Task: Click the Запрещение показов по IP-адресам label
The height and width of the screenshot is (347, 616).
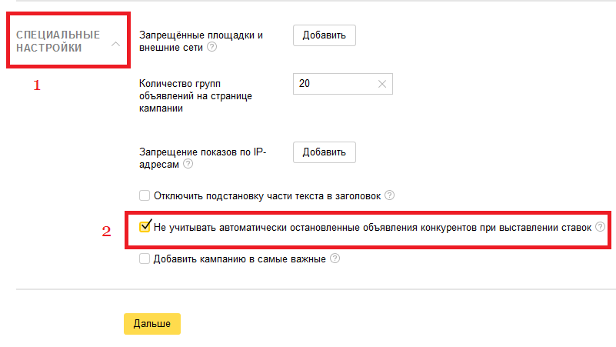Action: click(203, 158)
